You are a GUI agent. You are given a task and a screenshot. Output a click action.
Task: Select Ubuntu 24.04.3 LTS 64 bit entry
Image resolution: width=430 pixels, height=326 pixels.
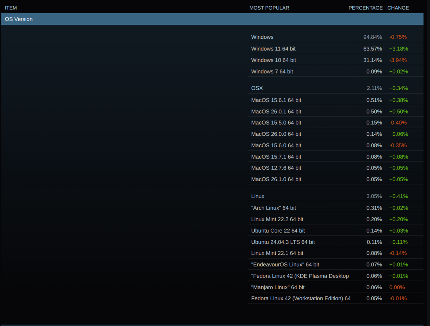pyautogui.click(x=335, y=242)
